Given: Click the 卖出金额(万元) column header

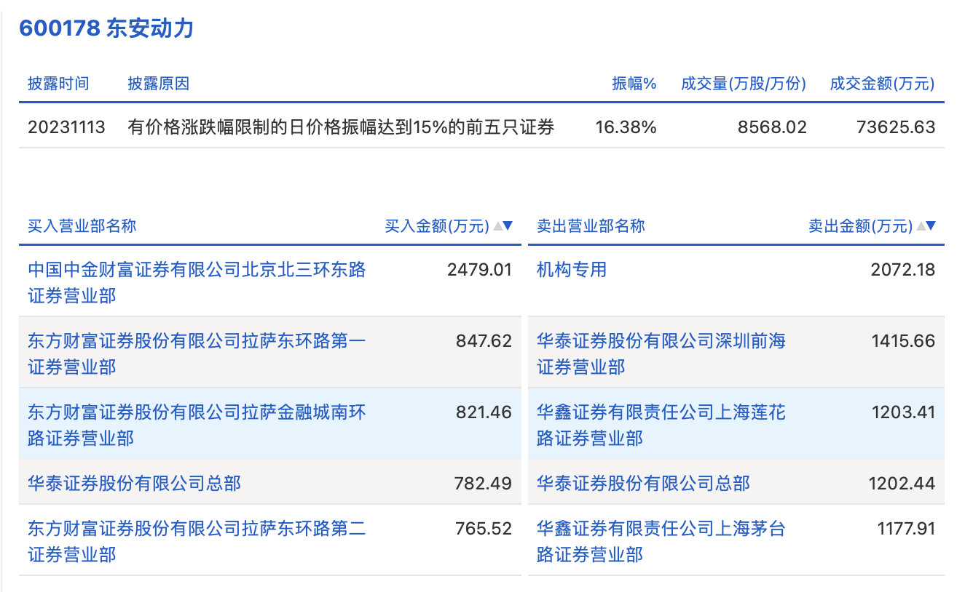Looking at the screenshot, I should click(x=860, y=226).
